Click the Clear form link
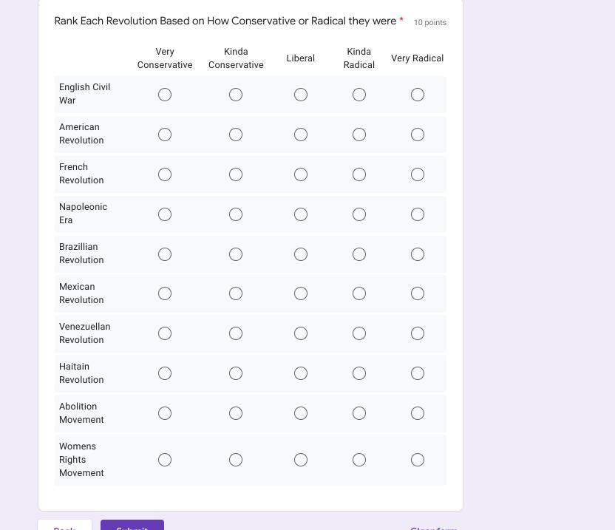The image size is (615, 530). [434, 527]
